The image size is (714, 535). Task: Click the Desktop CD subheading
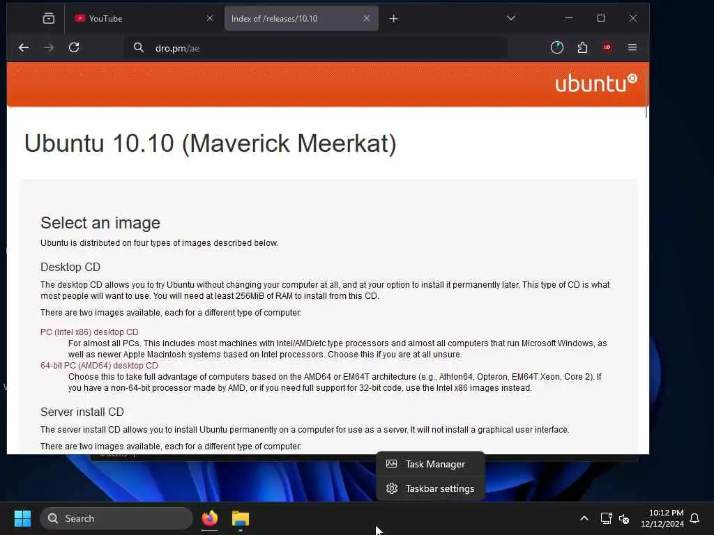pyautogui.click(x=70, y=267)
